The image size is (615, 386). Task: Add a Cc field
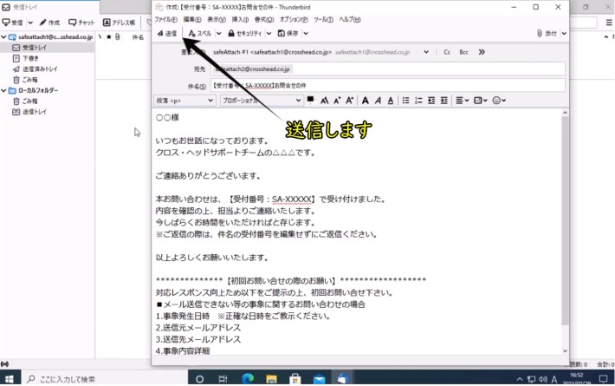pyautogui.click(x=447, y=52)
